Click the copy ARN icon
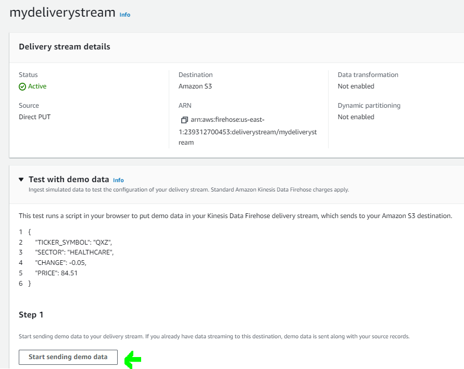Viewport: 464px width, 369px height. pos(184,120)
